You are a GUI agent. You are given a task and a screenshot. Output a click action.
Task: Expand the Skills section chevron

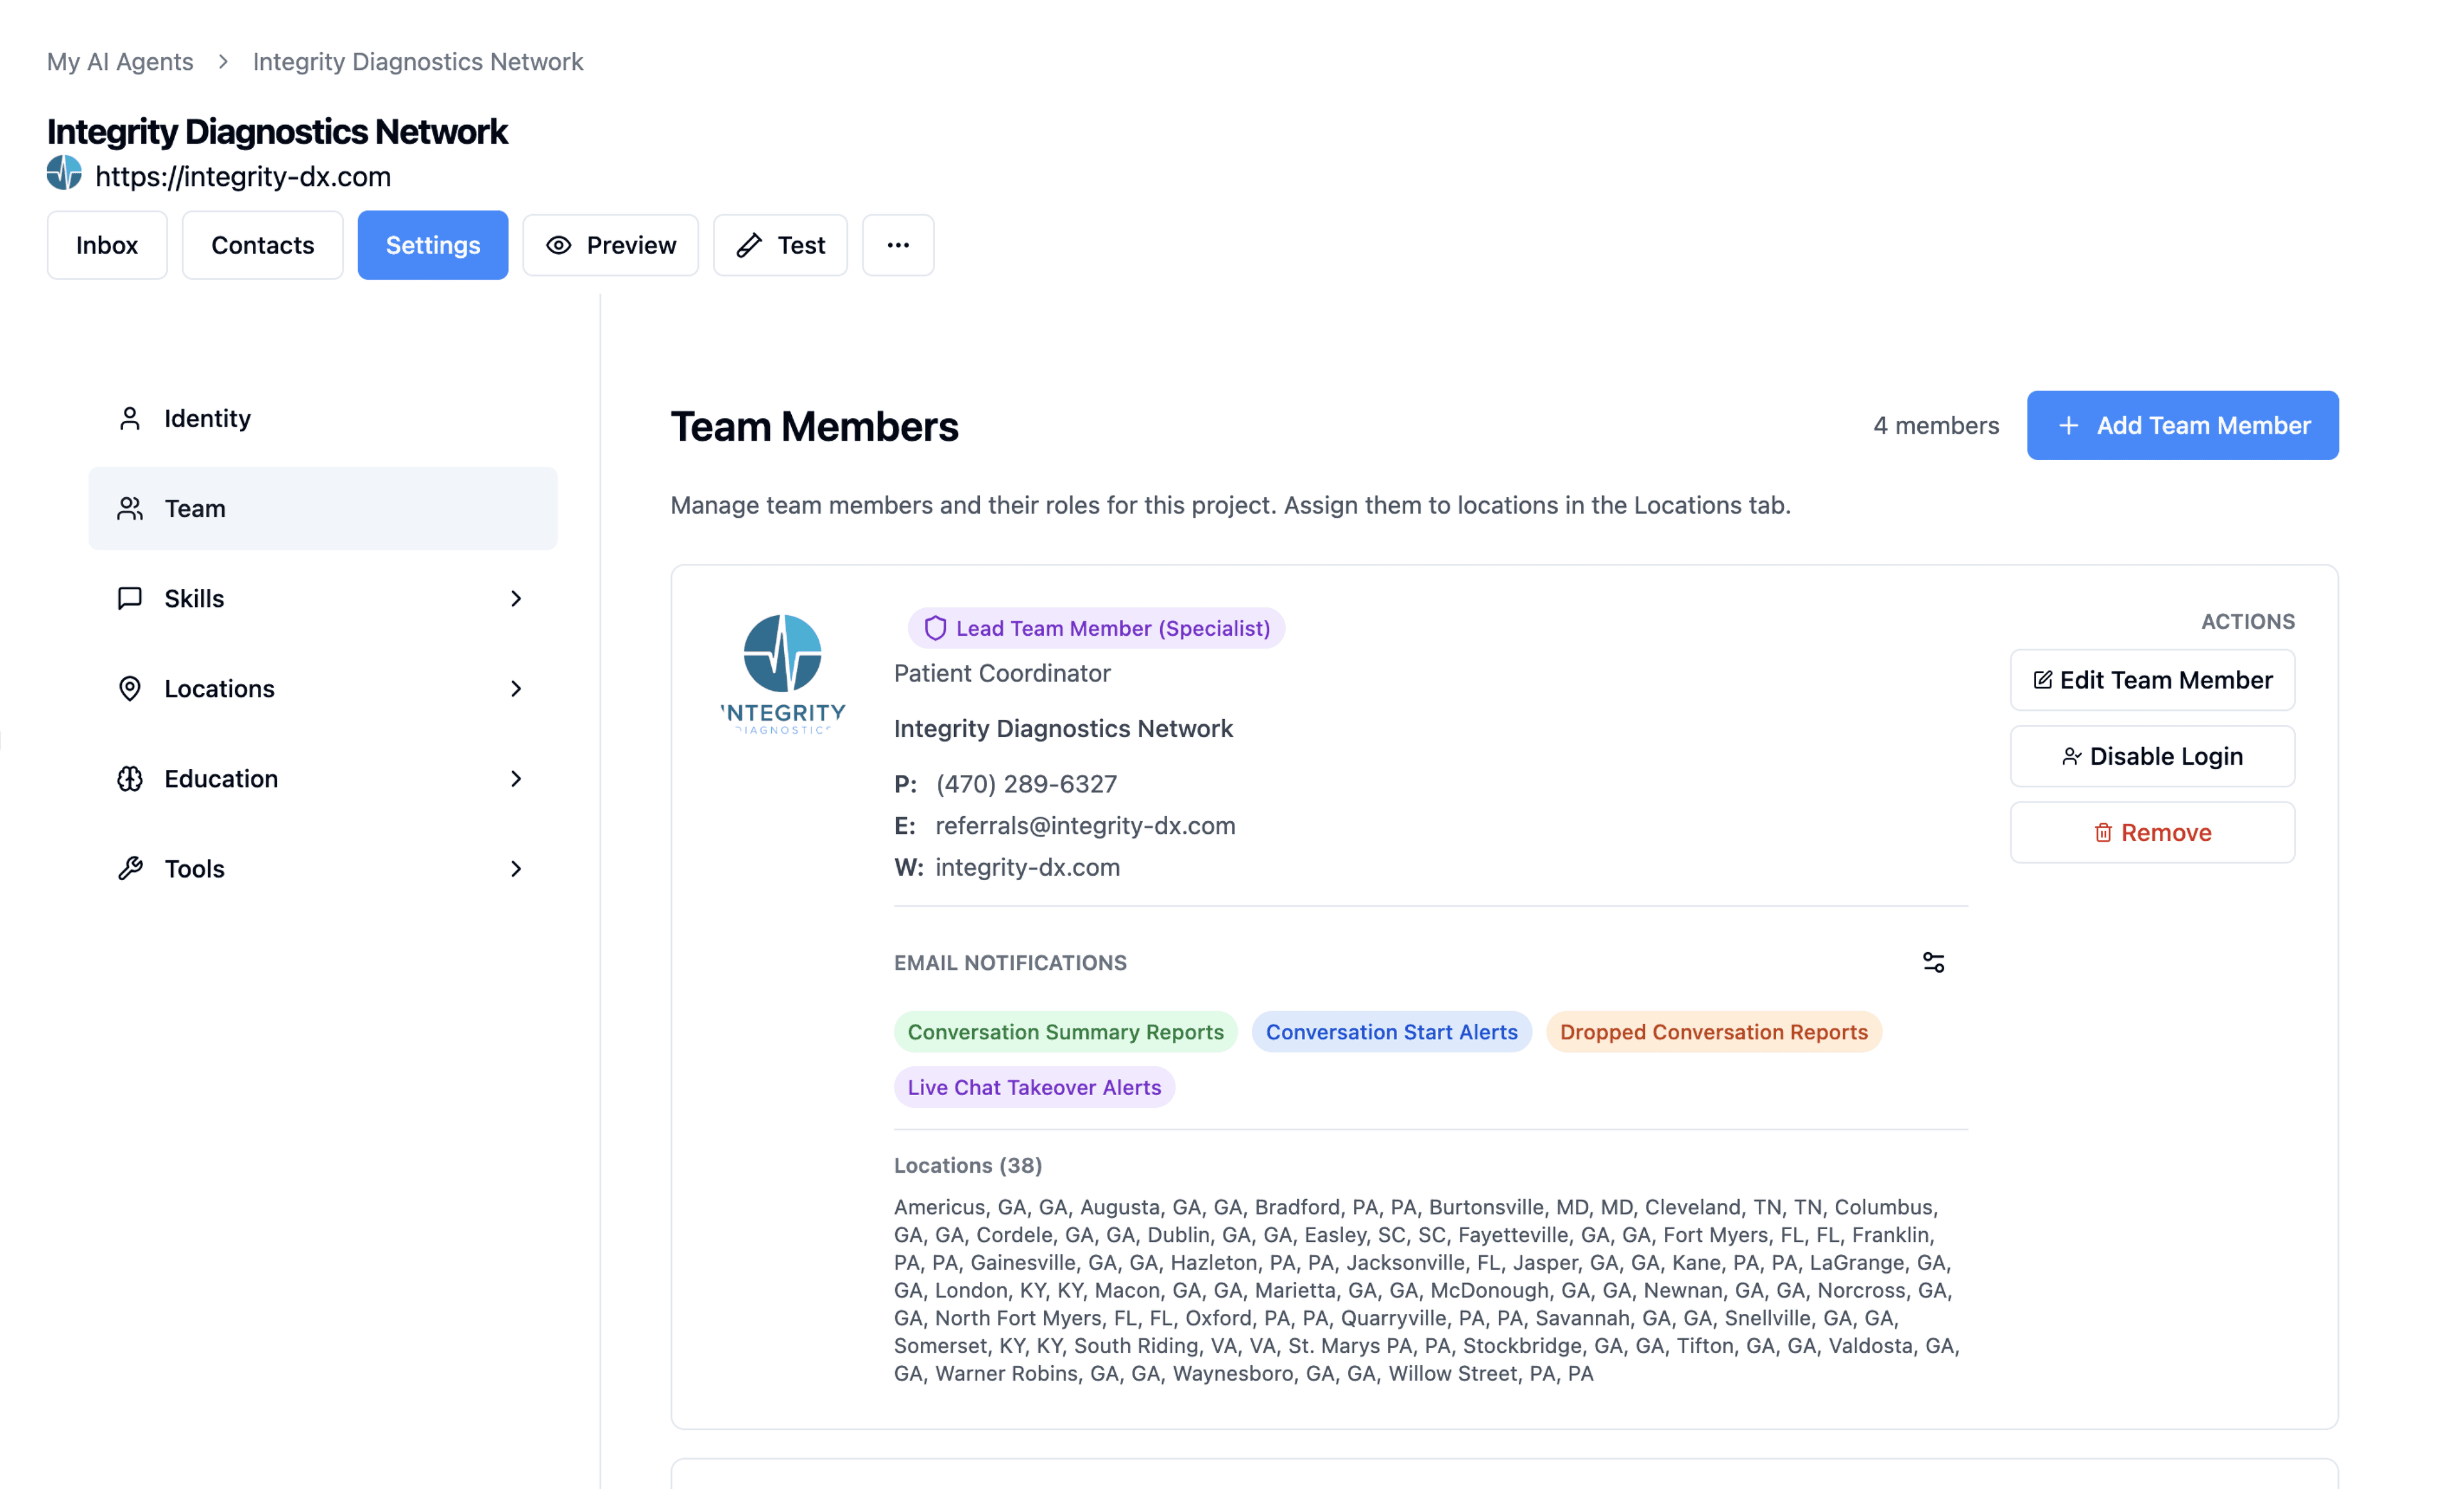[x=516, y=598]
